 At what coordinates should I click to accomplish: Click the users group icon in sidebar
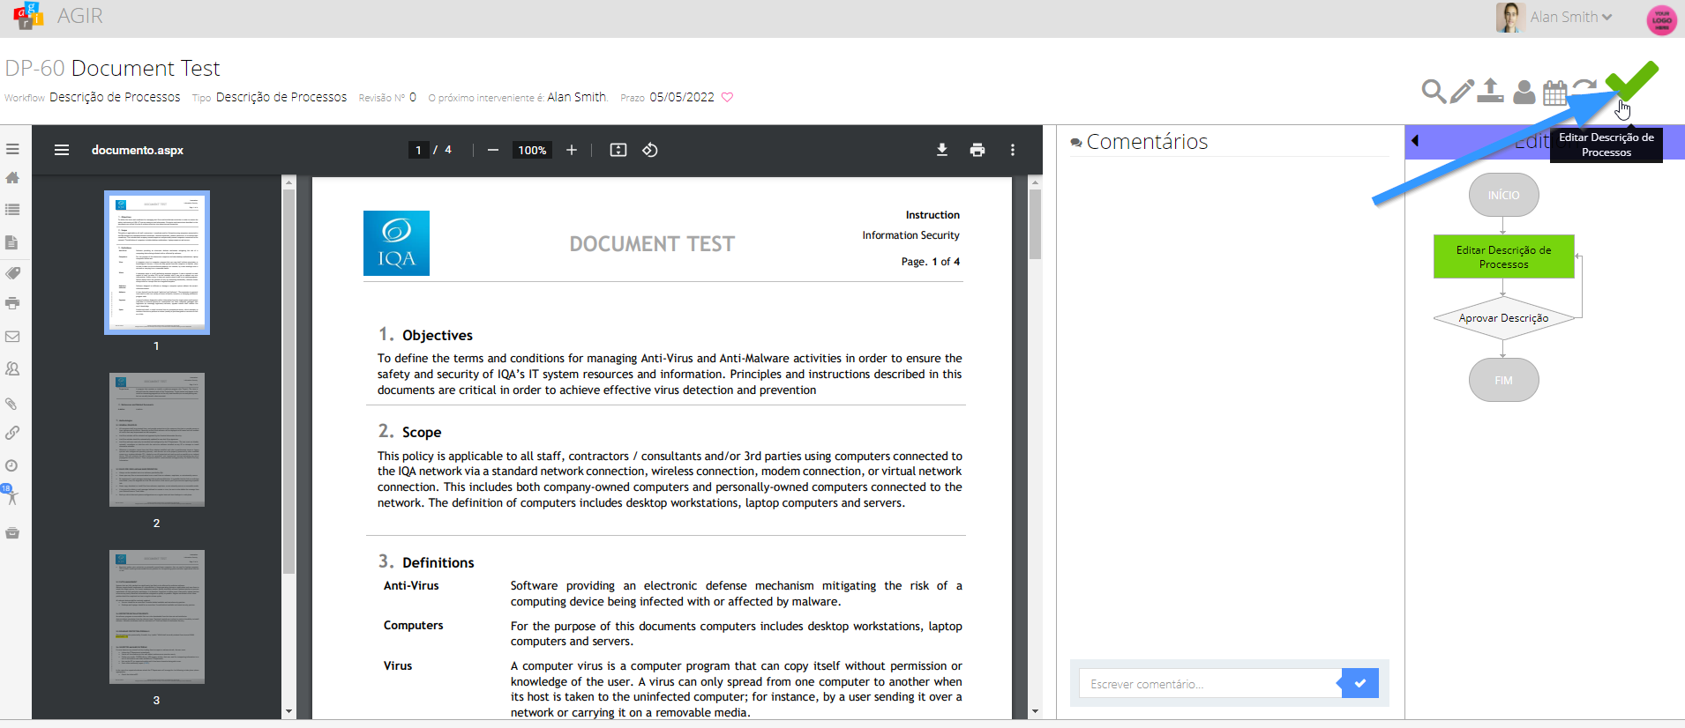(x=12, y=369)
